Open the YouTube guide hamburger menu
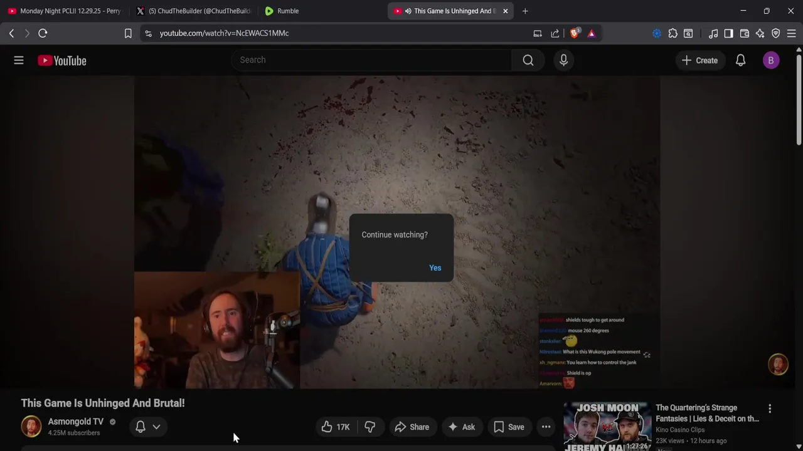 point(19,60)
